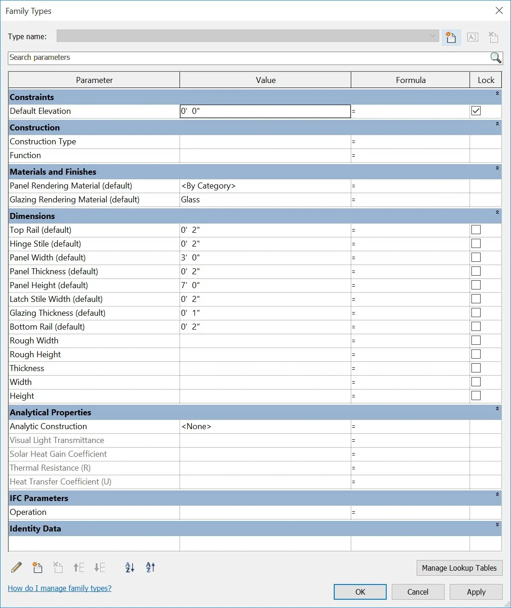Edit the Default Elevation value field
Image resolution: width=511 pixels, height=608 pixels.
tap(265, 111)
